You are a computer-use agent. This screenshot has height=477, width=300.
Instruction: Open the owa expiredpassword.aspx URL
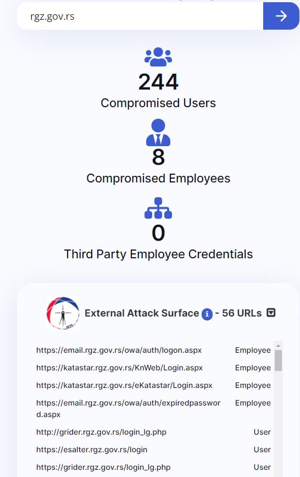129,408
